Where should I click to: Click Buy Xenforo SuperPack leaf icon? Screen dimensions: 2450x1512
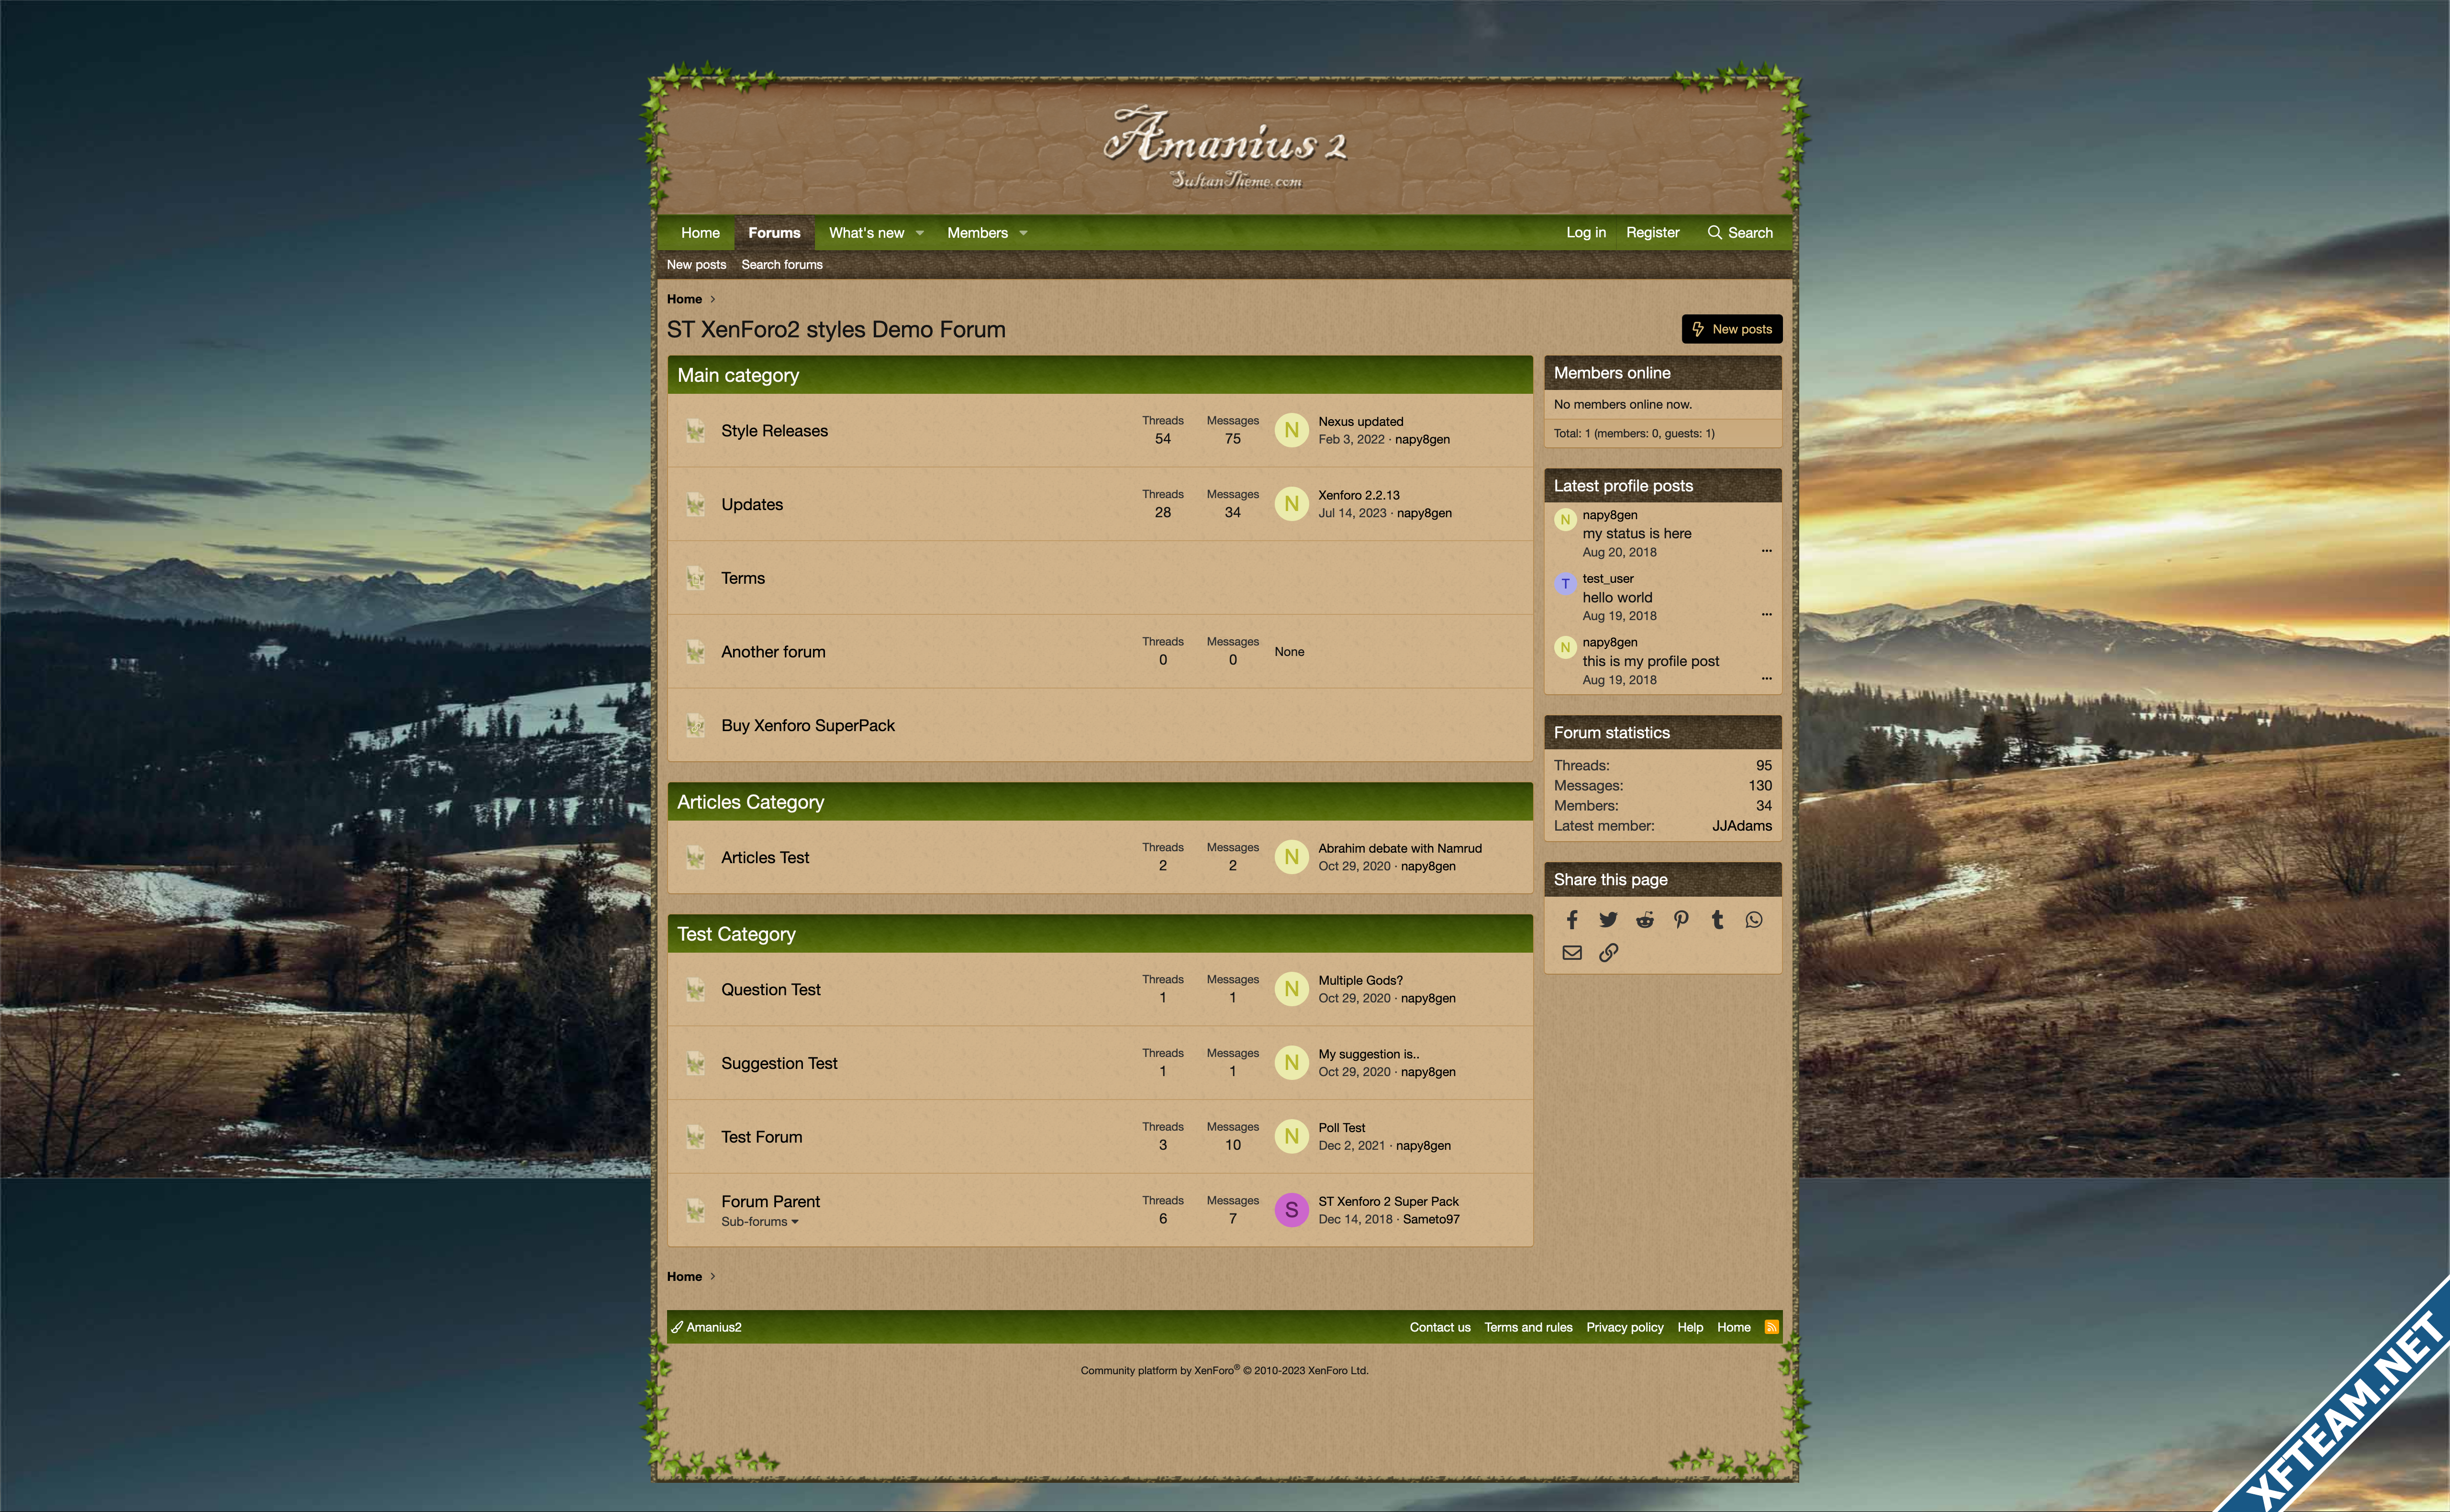pyautogui.click(x=696, y=726)
